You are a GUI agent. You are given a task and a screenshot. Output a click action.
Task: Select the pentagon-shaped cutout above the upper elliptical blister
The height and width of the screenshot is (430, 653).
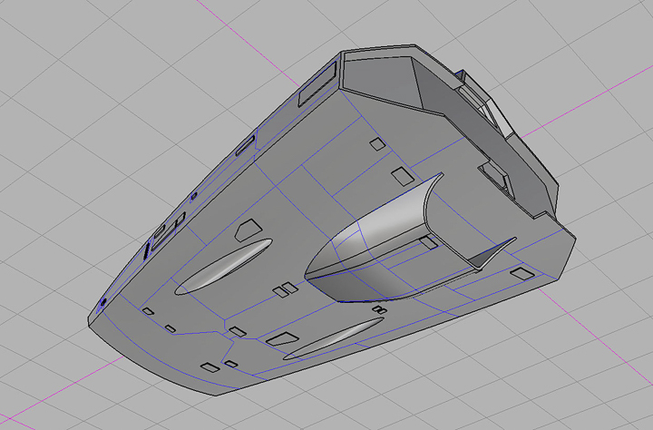pyautogui.click(x=249, y=230)
